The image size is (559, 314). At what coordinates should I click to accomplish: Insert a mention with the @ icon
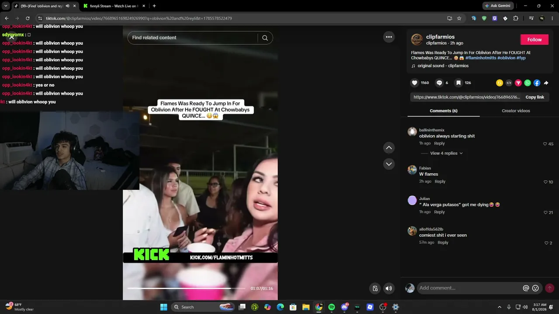coord(526,288)
